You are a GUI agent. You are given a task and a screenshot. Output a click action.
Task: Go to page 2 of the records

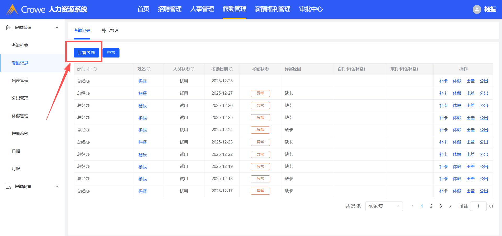(x=431, y=206)
